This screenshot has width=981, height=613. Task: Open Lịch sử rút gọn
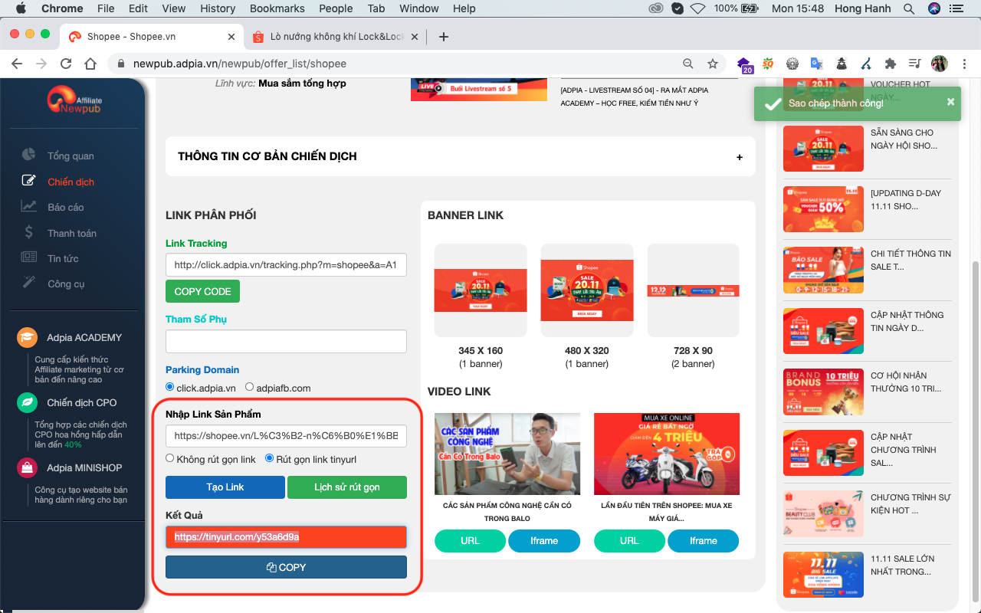coord(347,487)
